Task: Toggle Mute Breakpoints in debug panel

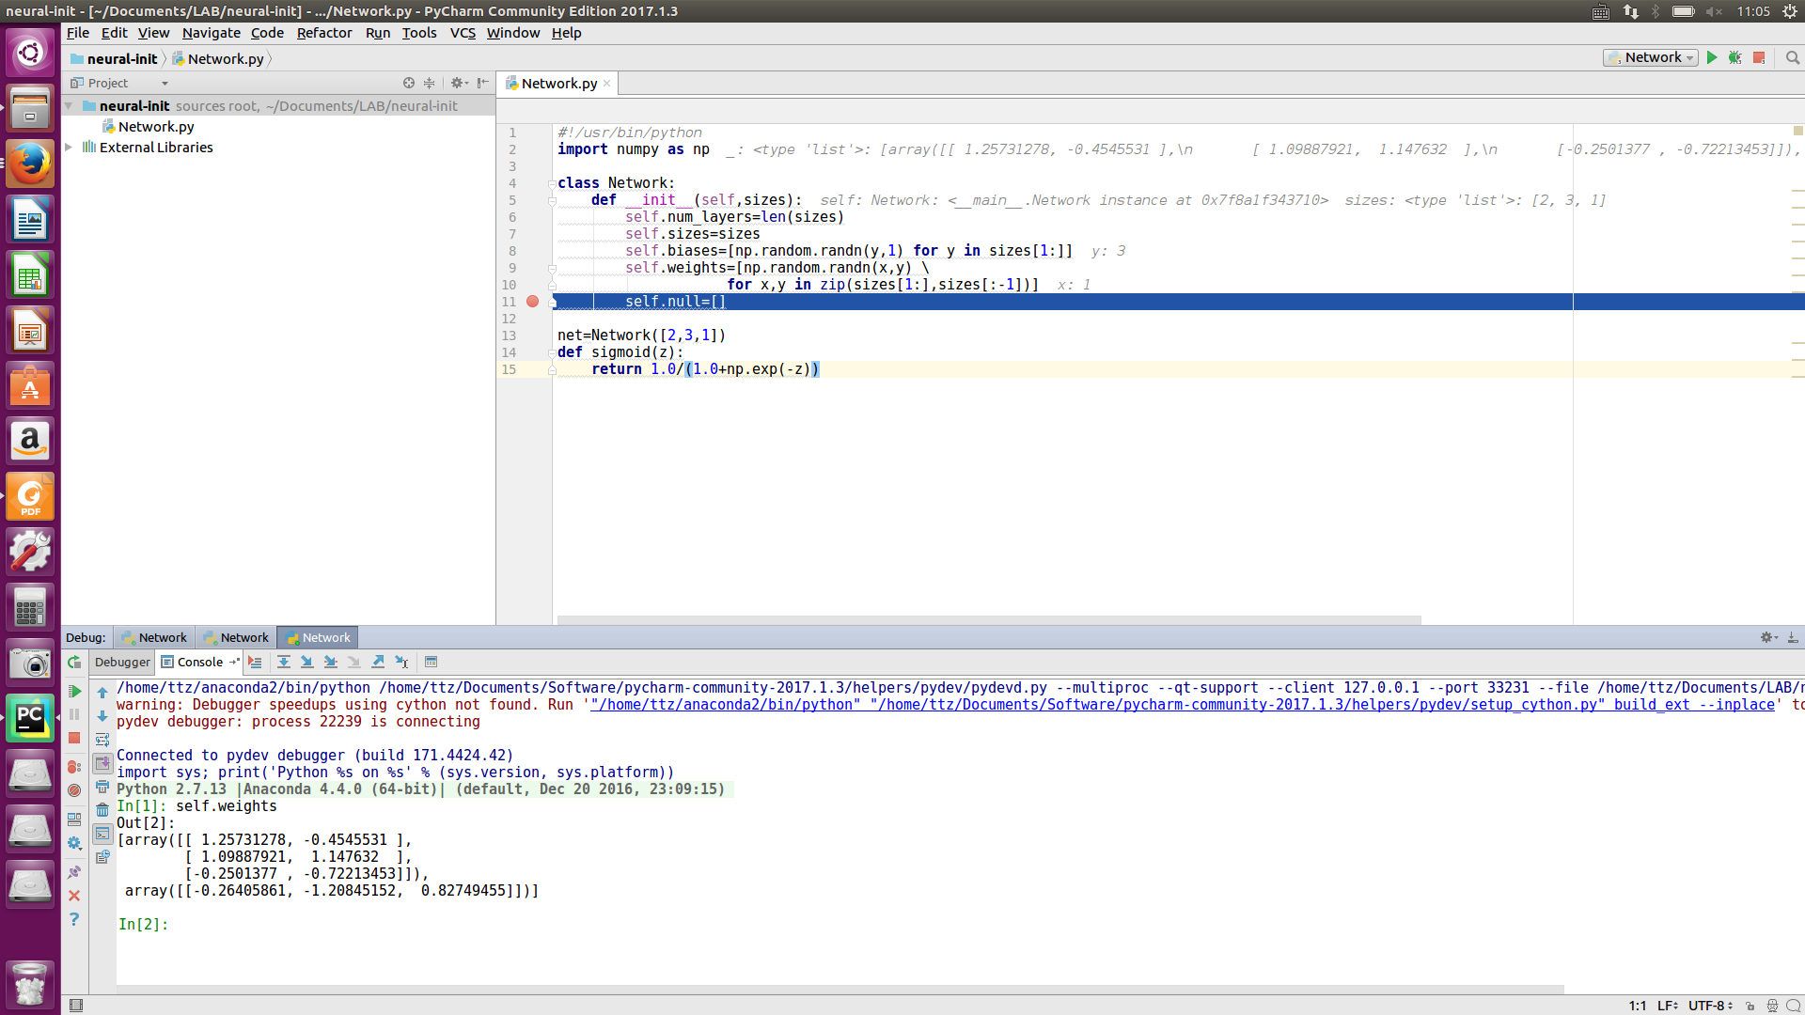Action: 74,790
